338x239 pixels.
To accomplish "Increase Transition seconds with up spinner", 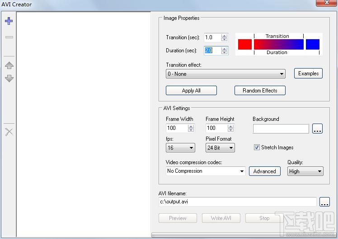I will tap(225, 36).
